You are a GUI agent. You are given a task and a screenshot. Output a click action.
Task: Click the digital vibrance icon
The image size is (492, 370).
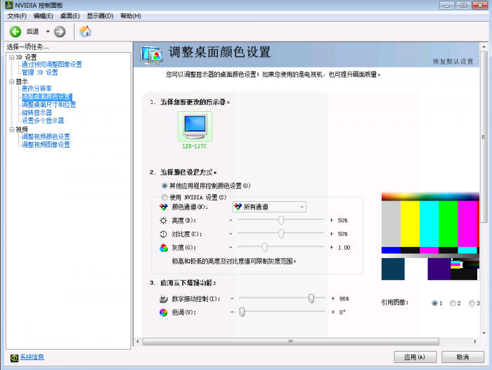coord(164,299)
